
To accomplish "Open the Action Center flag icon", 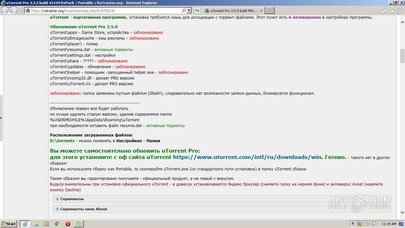I will (375, 224).
